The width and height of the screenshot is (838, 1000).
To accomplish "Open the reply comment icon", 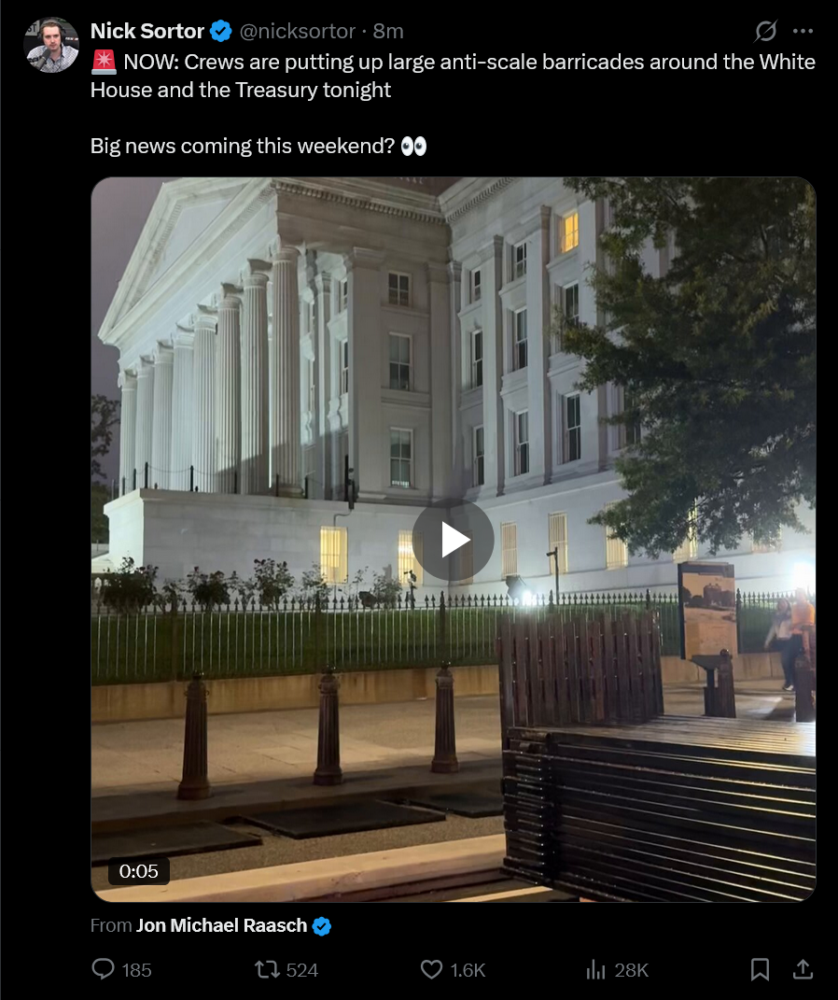I will 103,969.
